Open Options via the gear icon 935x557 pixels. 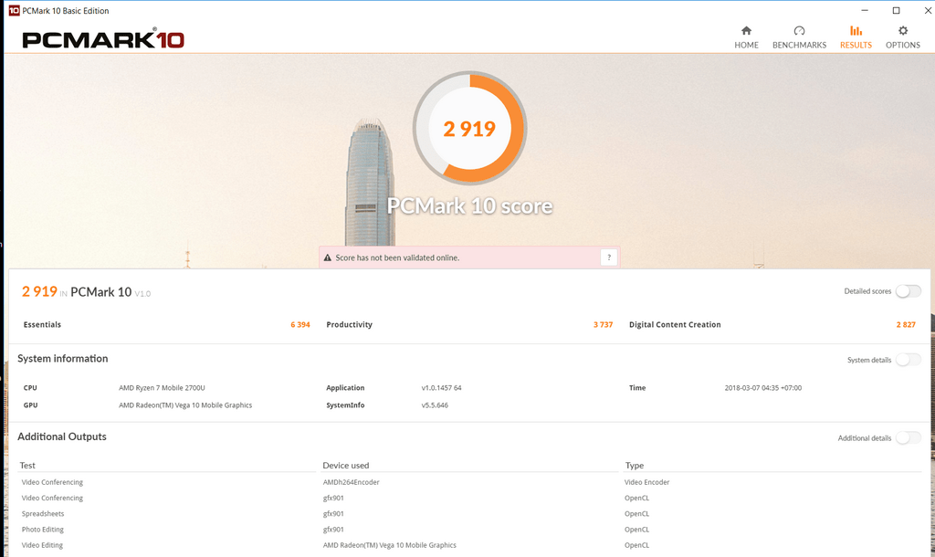pos(902,31)
